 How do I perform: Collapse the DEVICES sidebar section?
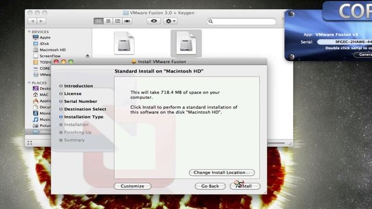tap(29, 31)
